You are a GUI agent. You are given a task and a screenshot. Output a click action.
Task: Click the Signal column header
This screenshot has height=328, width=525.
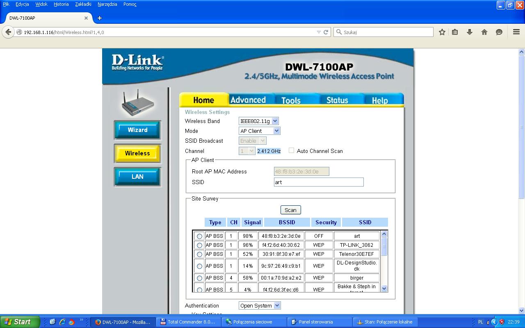[x=252, y=222]
